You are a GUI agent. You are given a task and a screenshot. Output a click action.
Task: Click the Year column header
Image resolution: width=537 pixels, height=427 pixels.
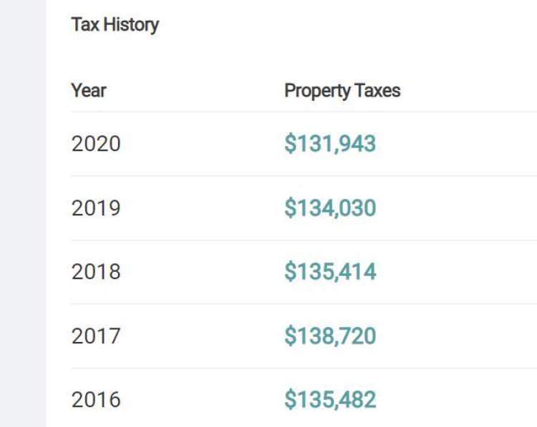[89, 91]
